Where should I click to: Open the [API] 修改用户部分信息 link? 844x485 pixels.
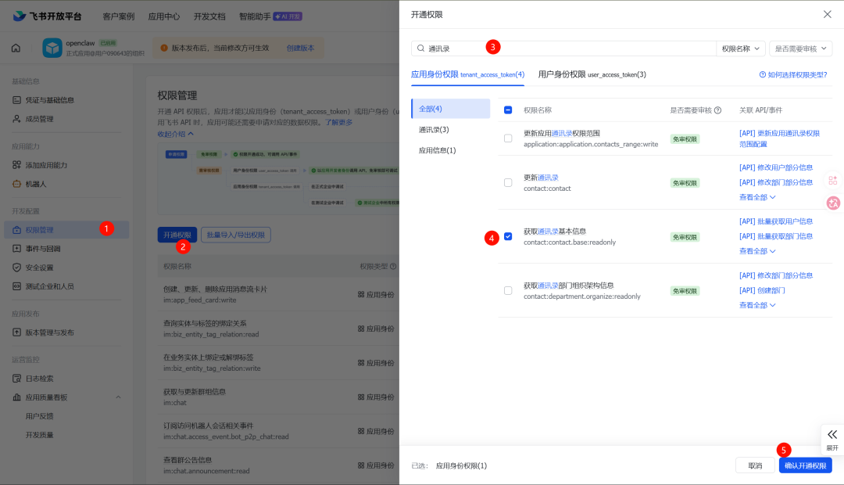click(x=776, y=167)
